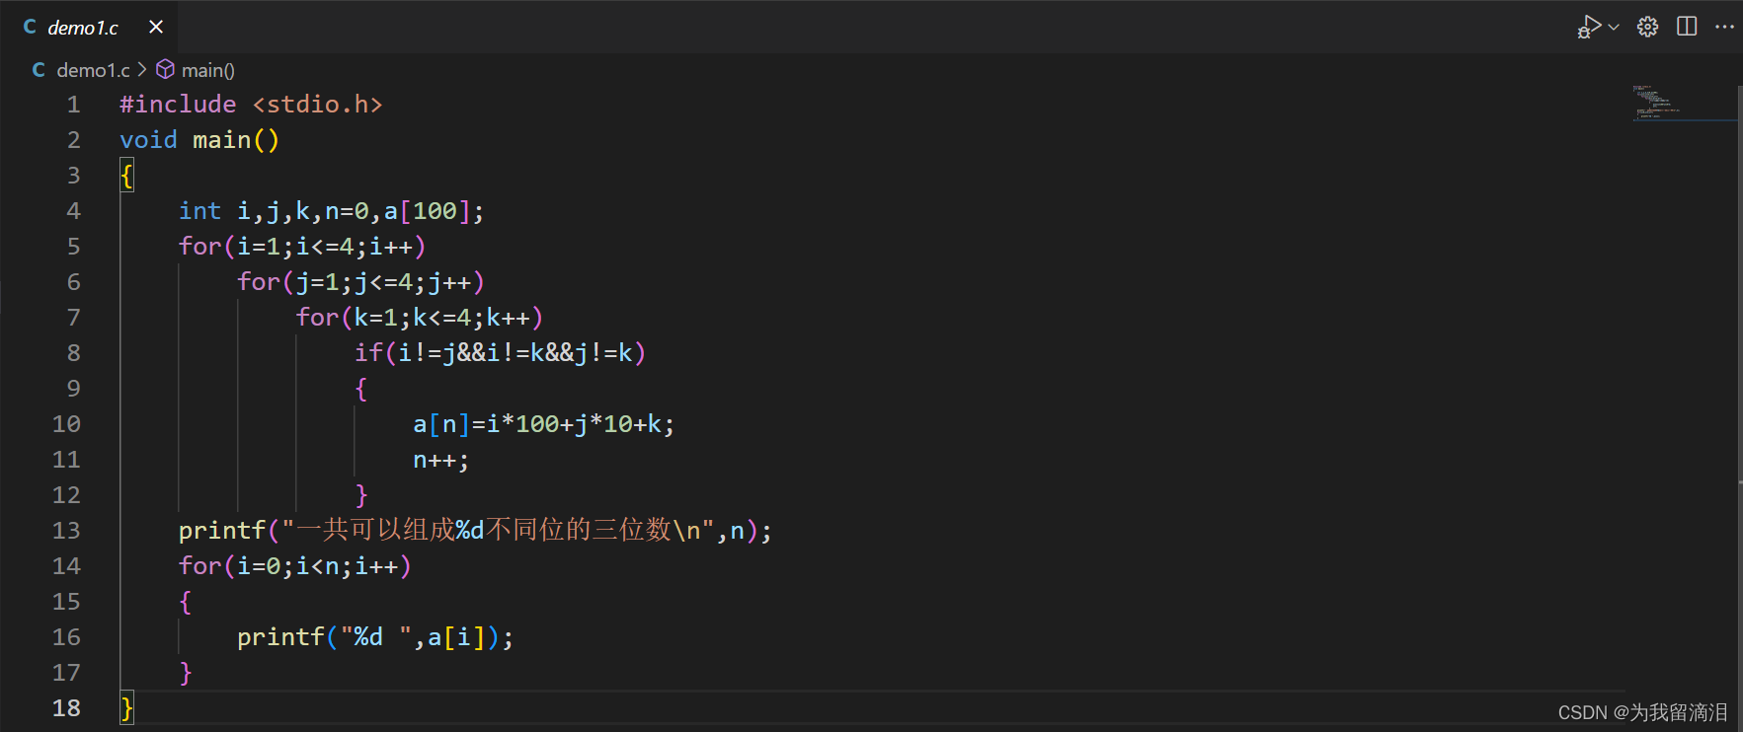Click line number 4 in the gutter

(x=73, y=211)
